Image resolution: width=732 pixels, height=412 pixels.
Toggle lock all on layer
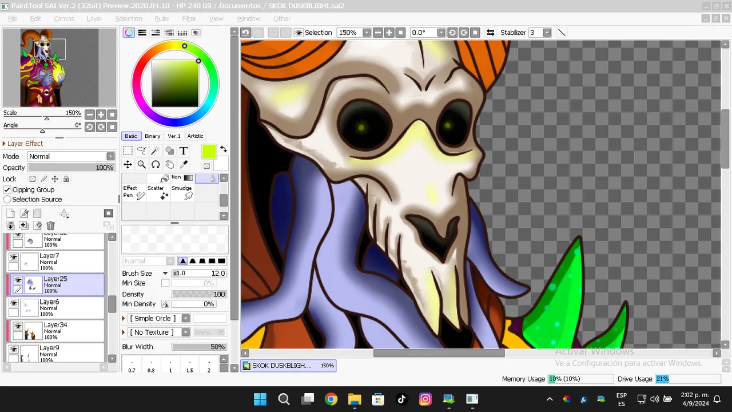tap(66, 179)
